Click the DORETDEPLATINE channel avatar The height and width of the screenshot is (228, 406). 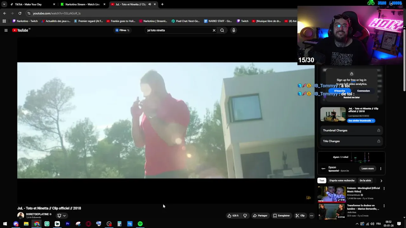(x=21, y=216)
